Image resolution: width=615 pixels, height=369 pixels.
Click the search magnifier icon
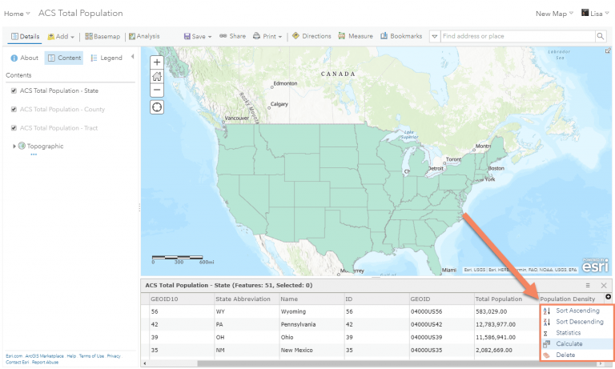pyautogui.click(x=601, y=37)
